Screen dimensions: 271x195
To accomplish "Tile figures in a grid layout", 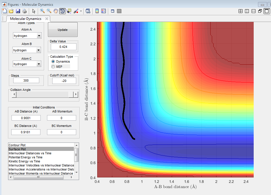I will coord(240,11).
